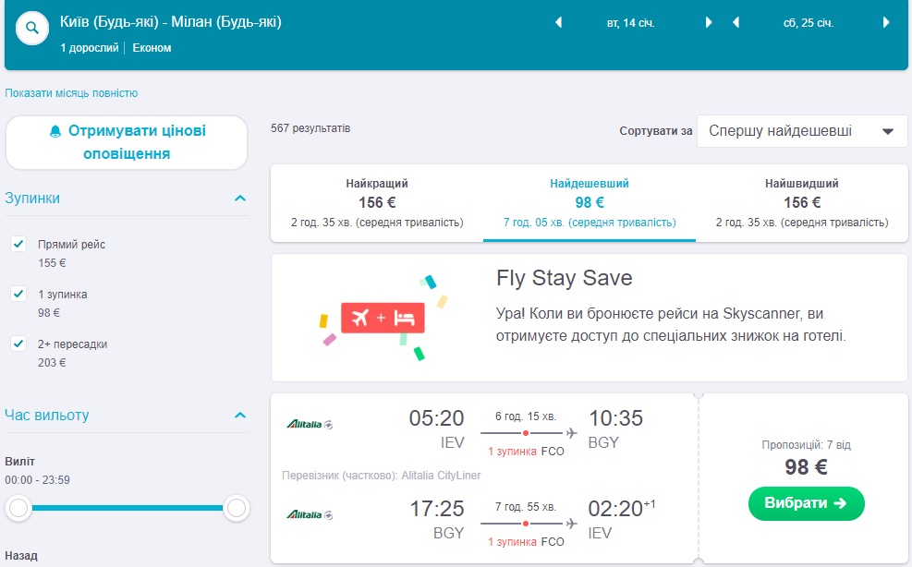Image resolution: width=912 pixels, height=567 pixels.
Task: Click the right departure time slider handle
Action: click(237, 507)
